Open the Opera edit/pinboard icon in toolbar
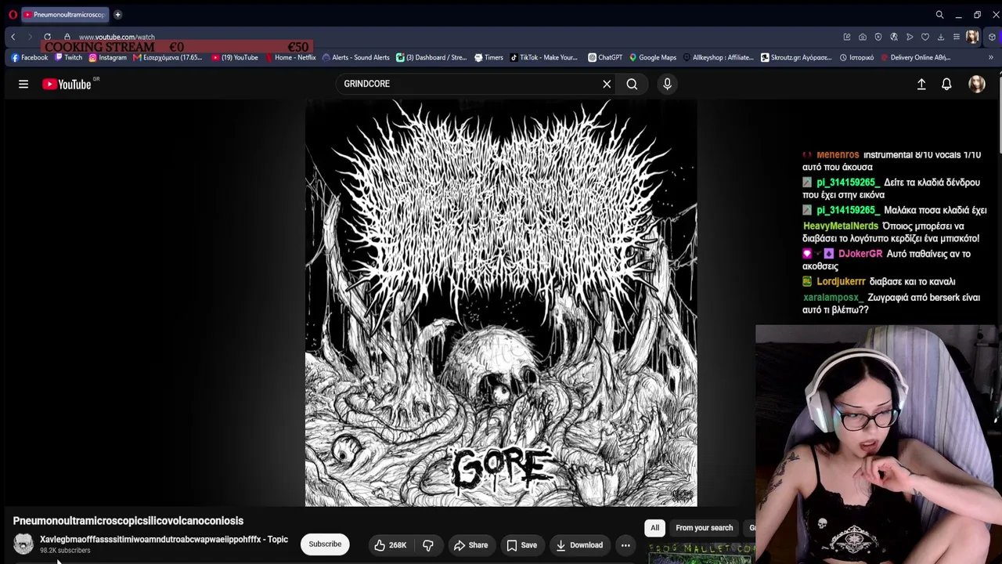This screenshot has height=564, width=1002. (x=846, y=37)
